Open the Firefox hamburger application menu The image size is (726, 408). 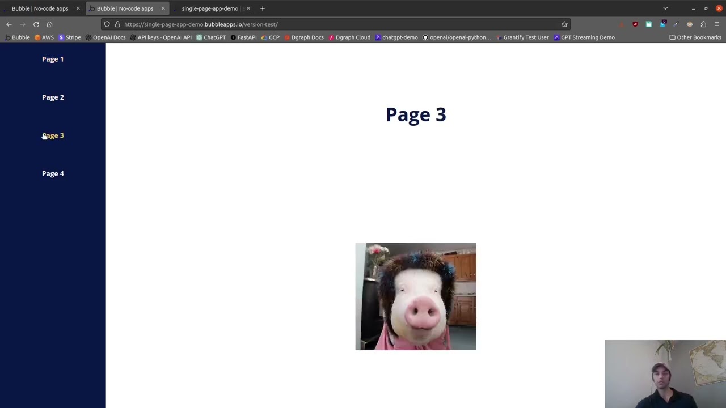pos(717,24)
